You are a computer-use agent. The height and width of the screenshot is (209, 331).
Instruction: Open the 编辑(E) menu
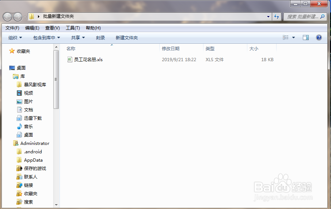pos(32,28)
